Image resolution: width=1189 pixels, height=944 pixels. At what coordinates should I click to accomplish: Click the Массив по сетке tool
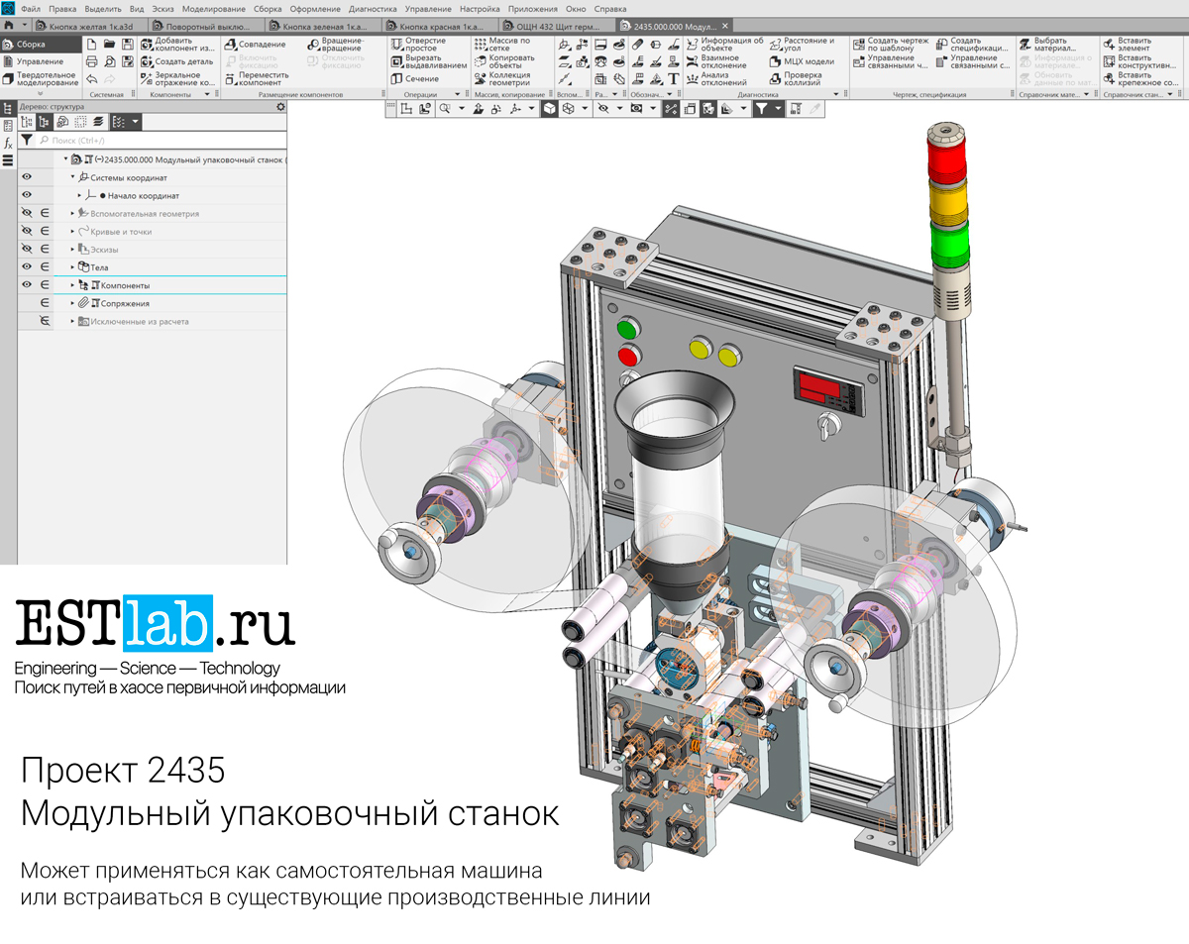(x=501, y=45)
